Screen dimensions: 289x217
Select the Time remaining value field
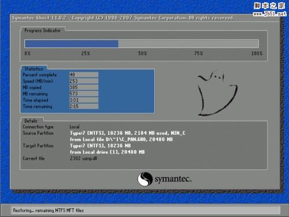coord(84,106)
